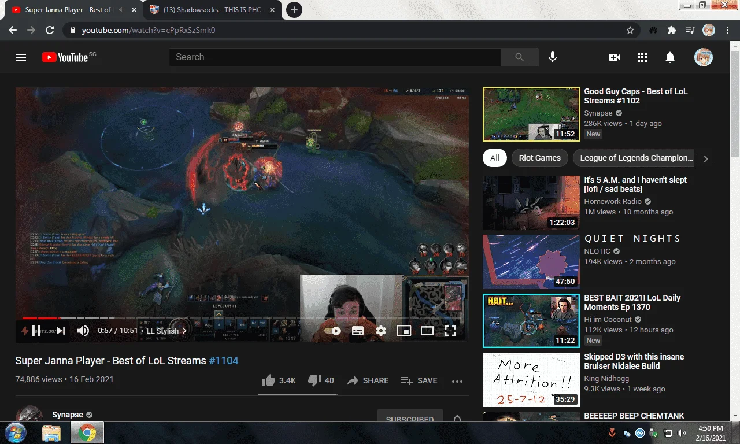Open the Create video camera icon
The width and height of the screenshot is (740, 444).
pos(615,57)
